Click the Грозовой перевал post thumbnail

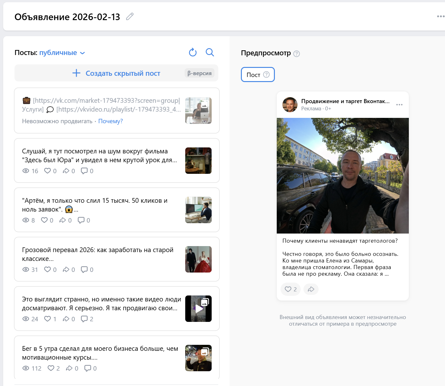(198, 259)
